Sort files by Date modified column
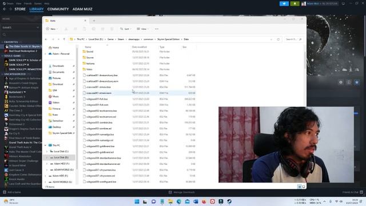366x206 pixels. click(140, 47)
